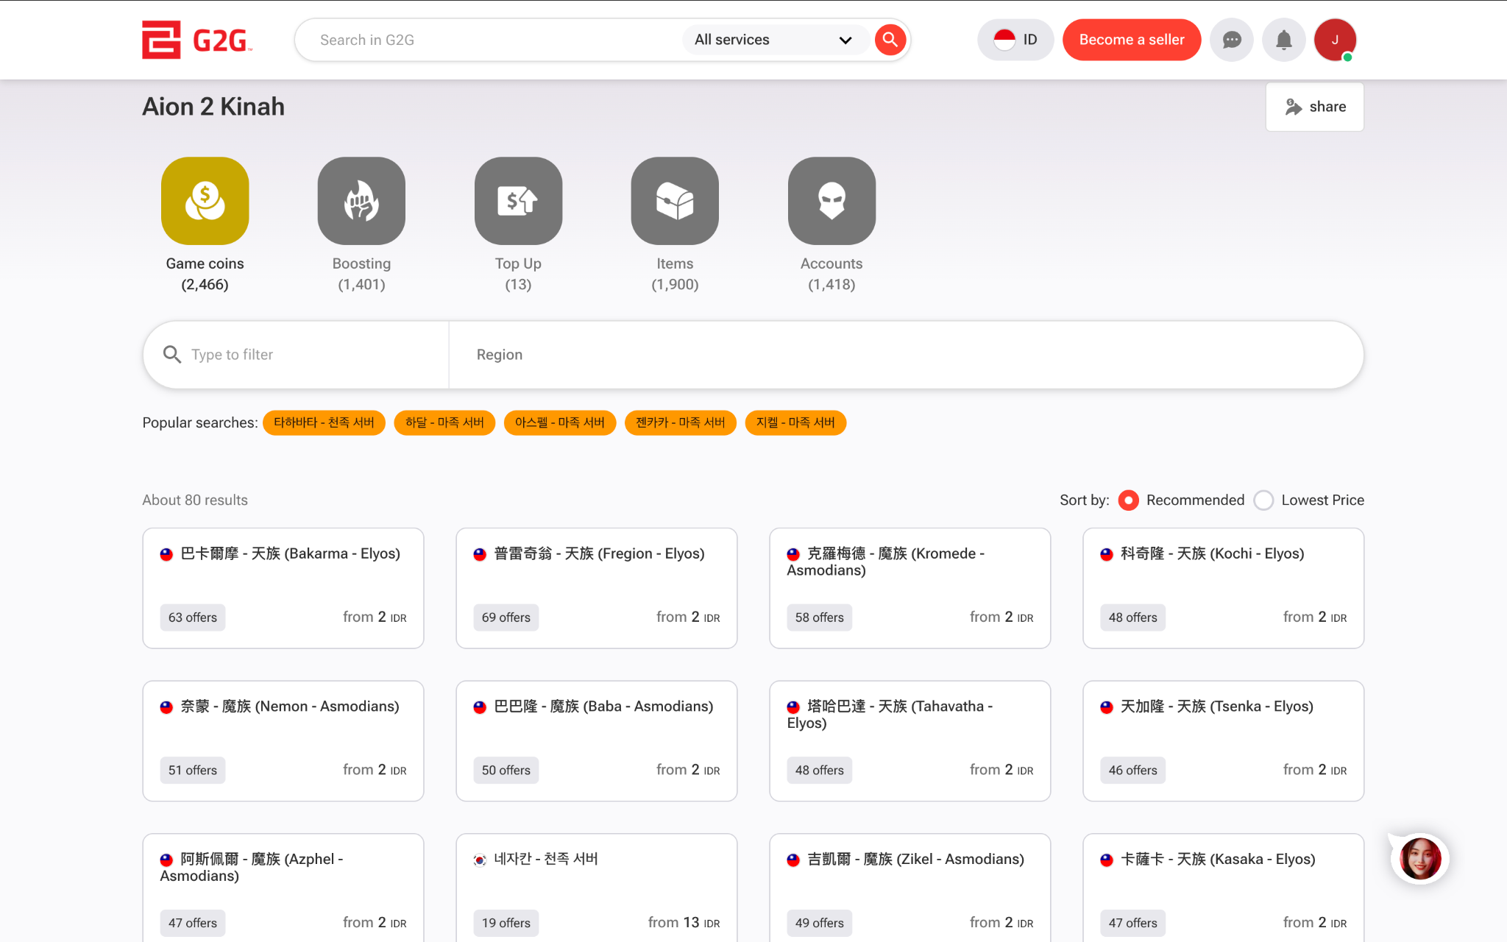
Task: Open the All services dropdown
Action: [774, 40]
